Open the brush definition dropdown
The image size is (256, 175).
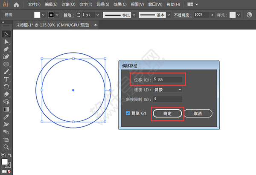169,15
